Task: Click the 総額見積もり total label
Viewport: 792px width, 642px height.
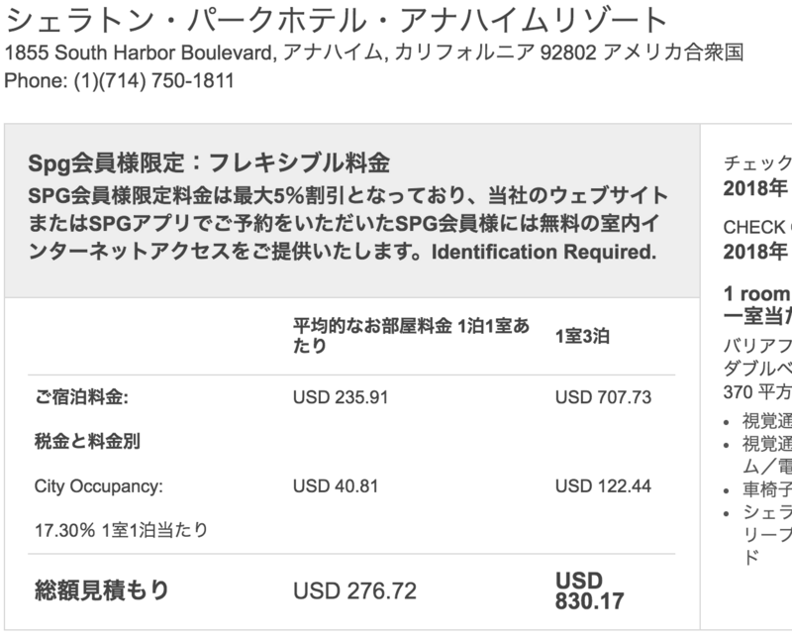Action: point(102,590)
